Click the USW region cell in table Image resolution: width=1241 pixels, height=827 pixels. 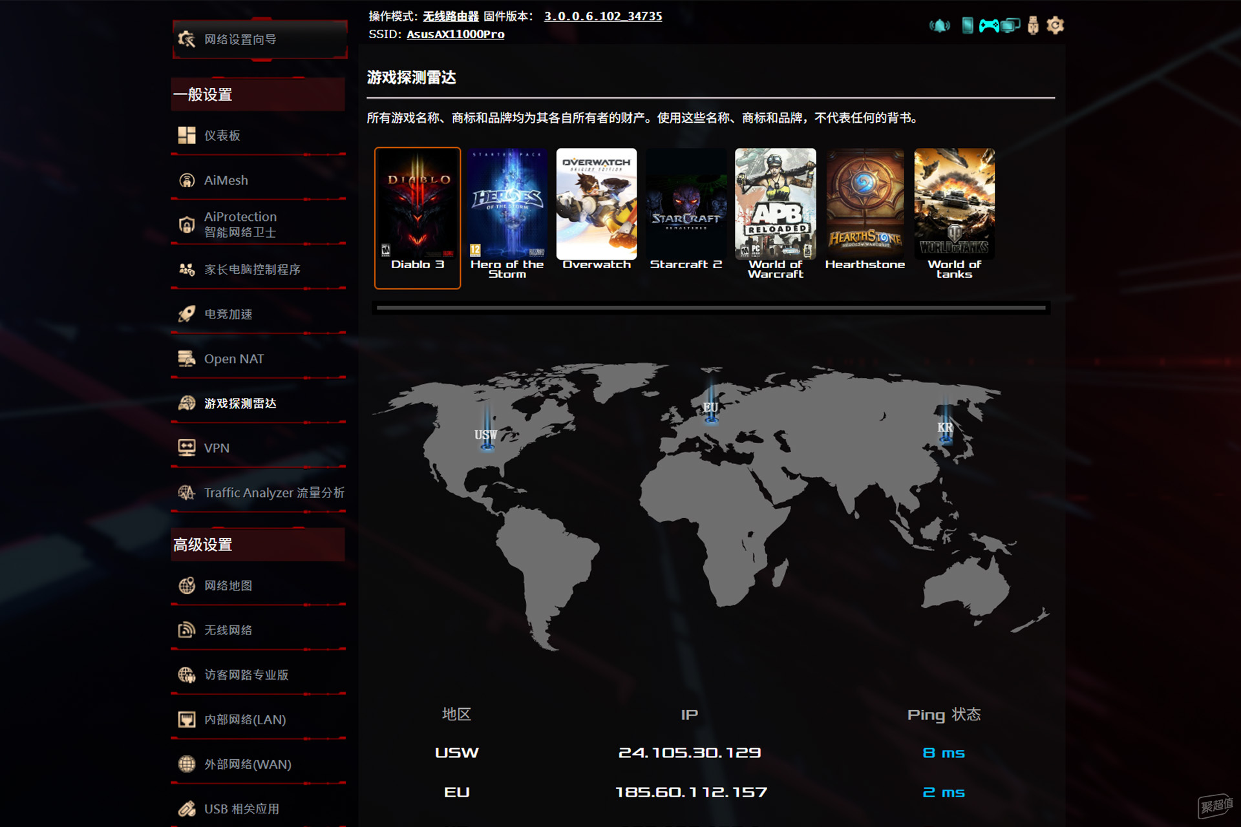457,753
